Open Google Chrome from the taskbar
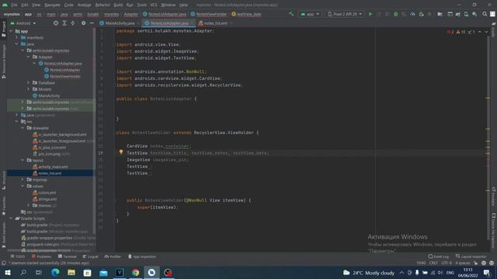This screenshot has width=497, height=279. (135, 272)
